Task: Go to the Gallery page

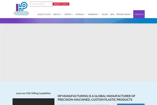Action: click(x=105, y=14)
